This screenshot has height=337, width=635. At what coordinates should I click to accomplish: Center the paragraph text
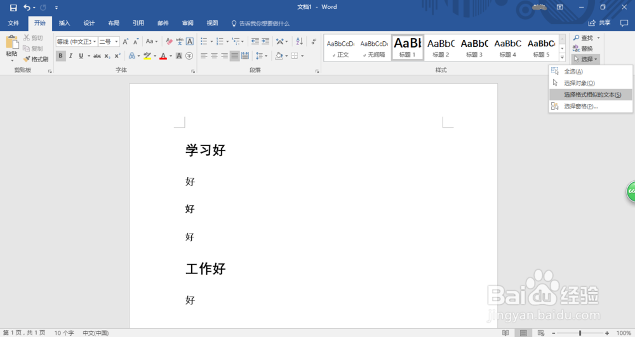tap(214, 56)
